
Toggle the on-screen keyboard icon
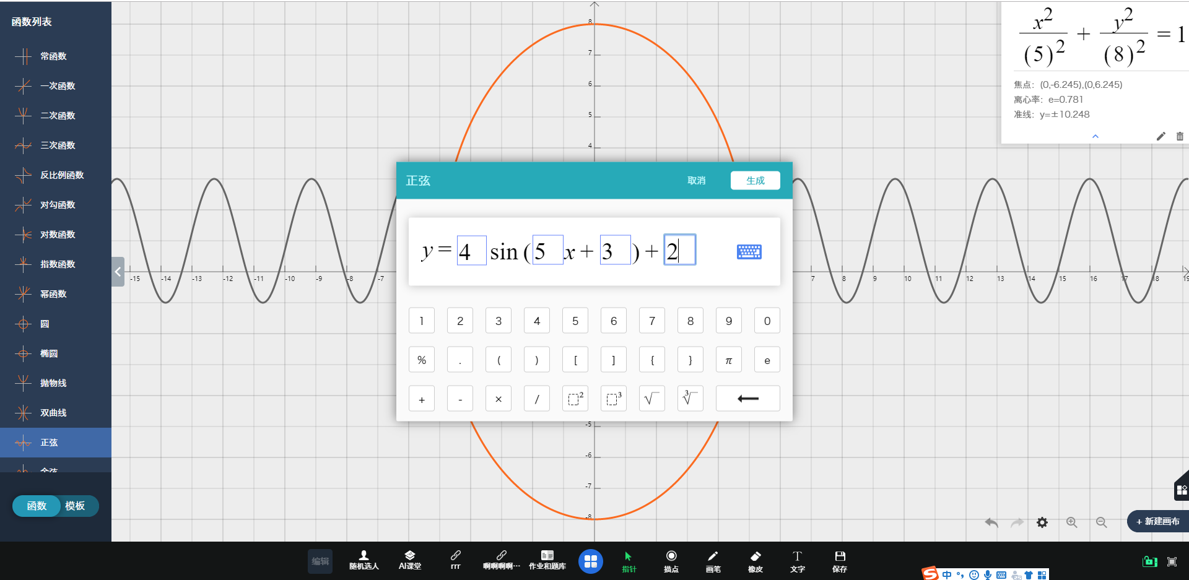click(749, 251)
